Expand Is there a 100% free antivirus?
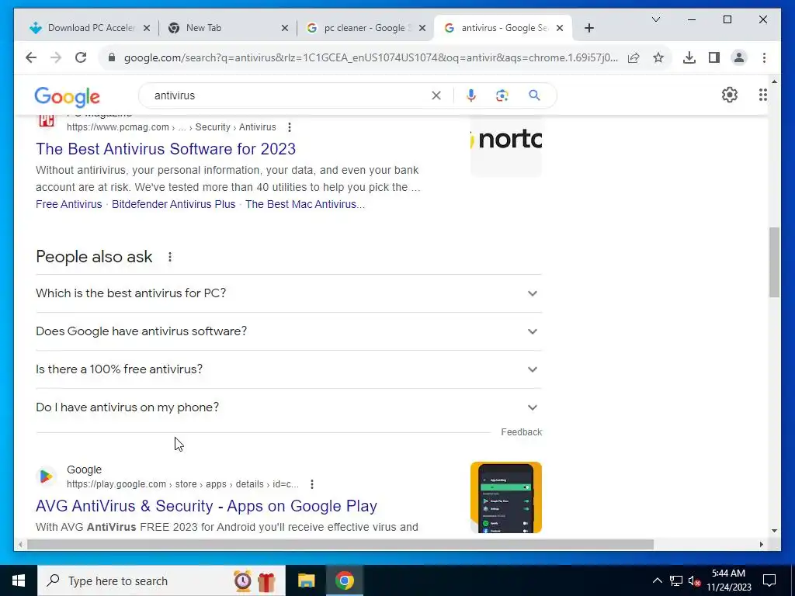Viewport: 795px width, 596px height. [x=289, y=369]
